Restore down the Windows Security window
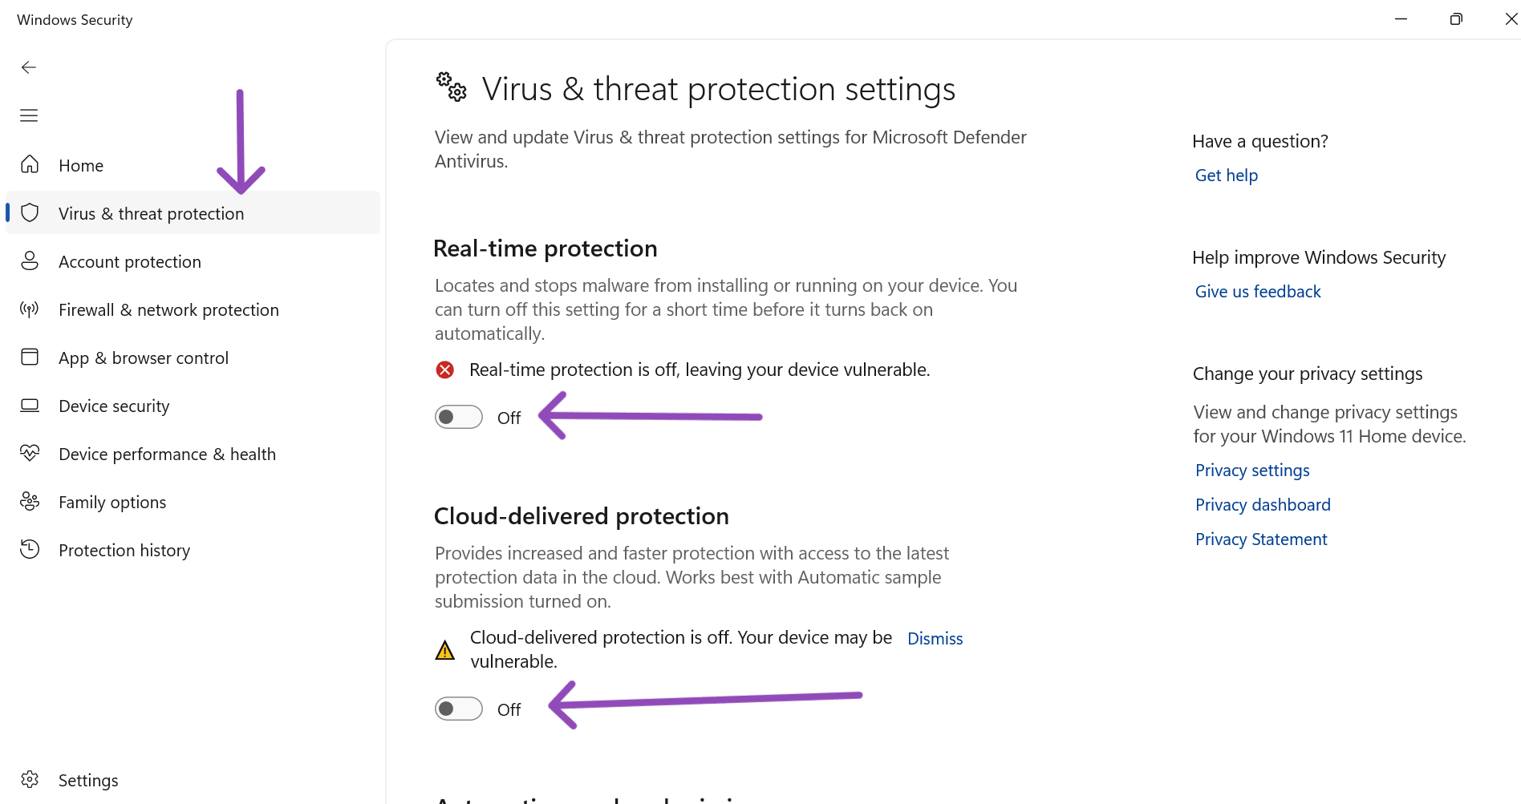The width and height of the screenshot is (1521, 804). pyautogui.click(x=1456, y=19)
